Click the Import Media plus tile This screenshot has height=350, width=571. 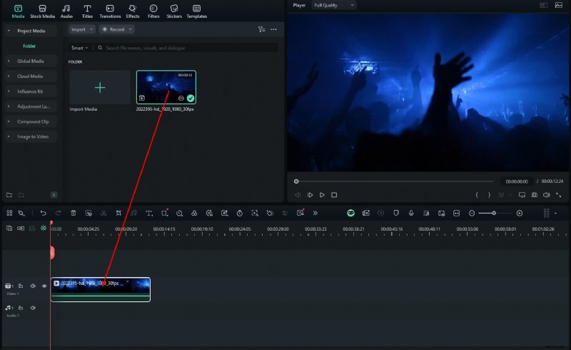pos(100,87)
